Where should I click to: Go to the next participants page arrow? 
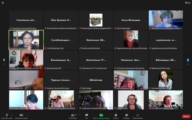click(x=188, y=60)
